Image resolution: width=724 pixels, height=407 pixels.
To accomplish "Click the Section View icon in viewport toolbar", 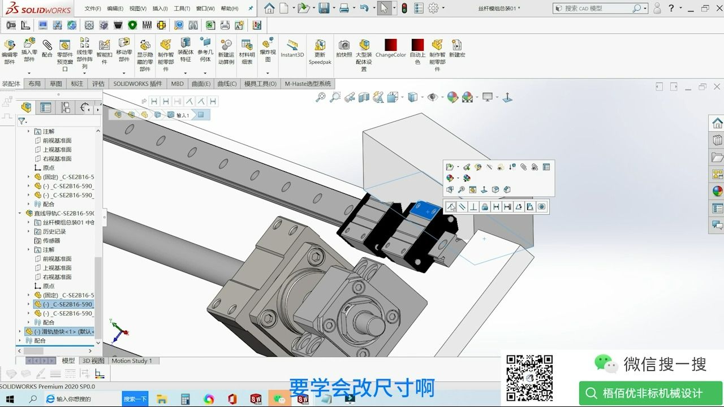I will pyautogui.click(x=364, y=97).
